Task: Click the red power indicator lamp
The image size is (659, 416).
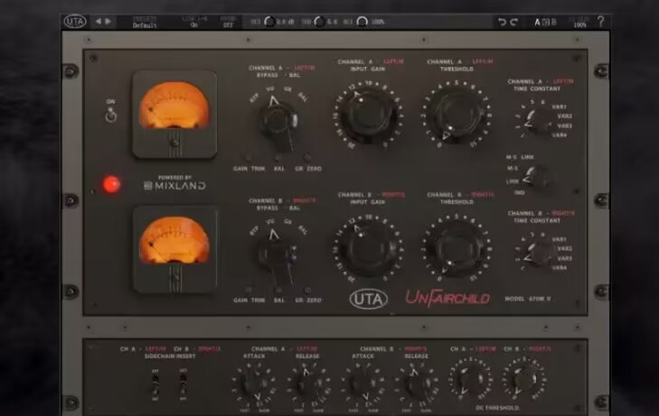Action: tap(111, 184)
